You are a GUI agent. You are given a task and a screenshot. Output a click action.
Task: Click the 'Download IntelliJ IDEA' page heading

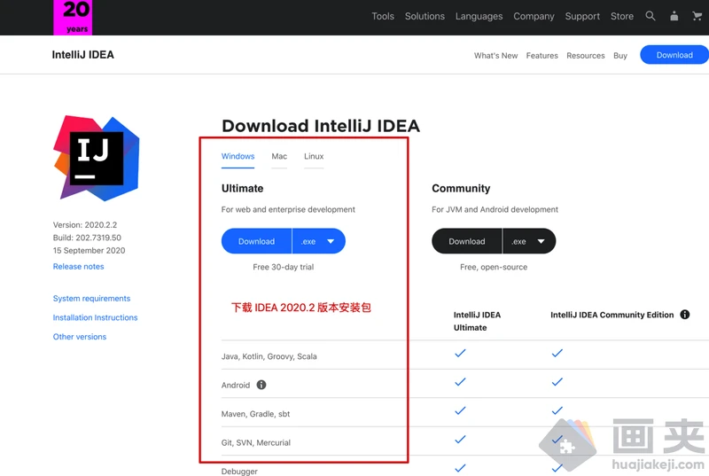(321, 126)
